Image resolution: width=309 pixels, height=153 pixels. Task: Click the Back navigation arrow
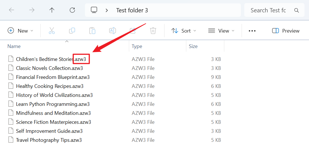click(x=12, y=10)
